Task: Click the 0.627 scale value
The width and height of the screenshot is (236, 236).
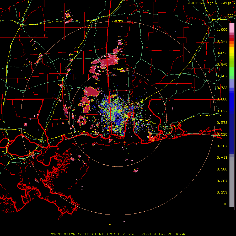Action: 222,111
